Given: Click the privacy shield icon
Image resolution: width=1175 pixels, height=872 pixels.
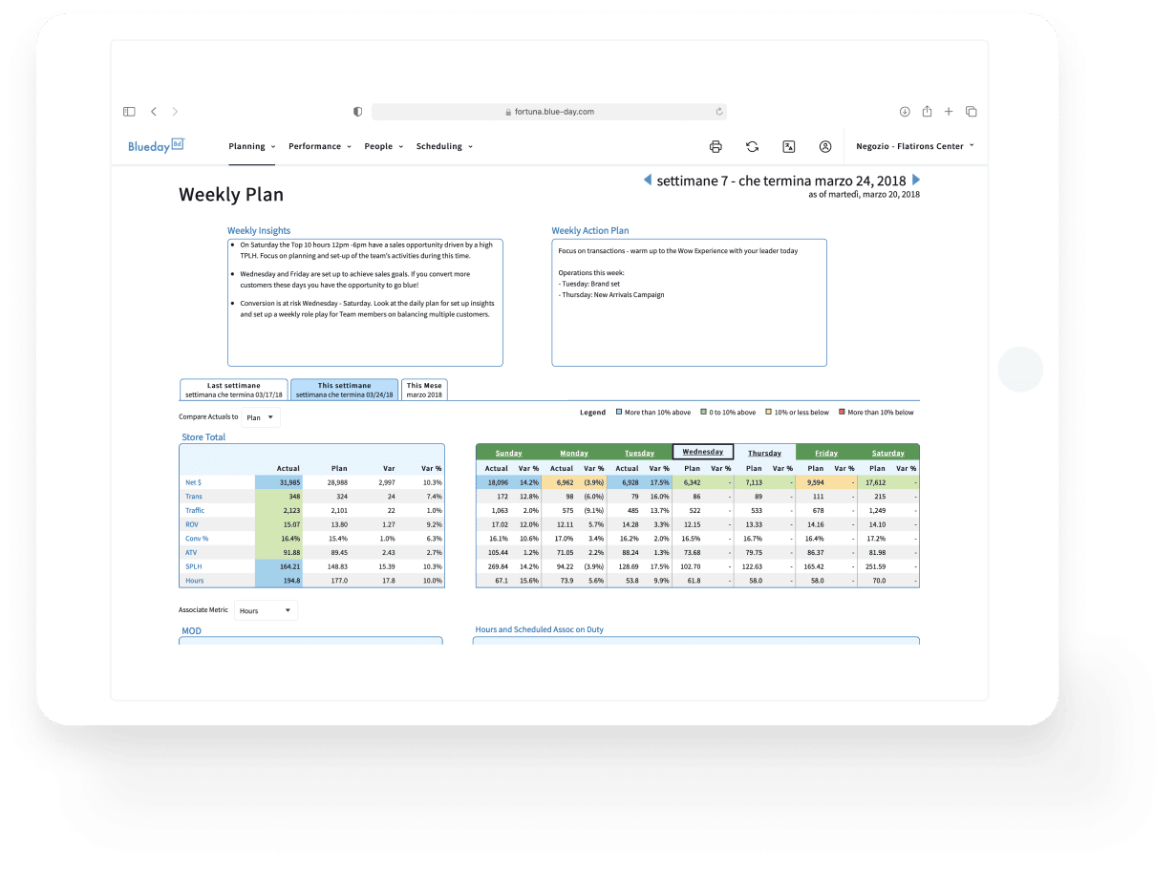Looking at the screenshot, I should click(x=358, y=112).
